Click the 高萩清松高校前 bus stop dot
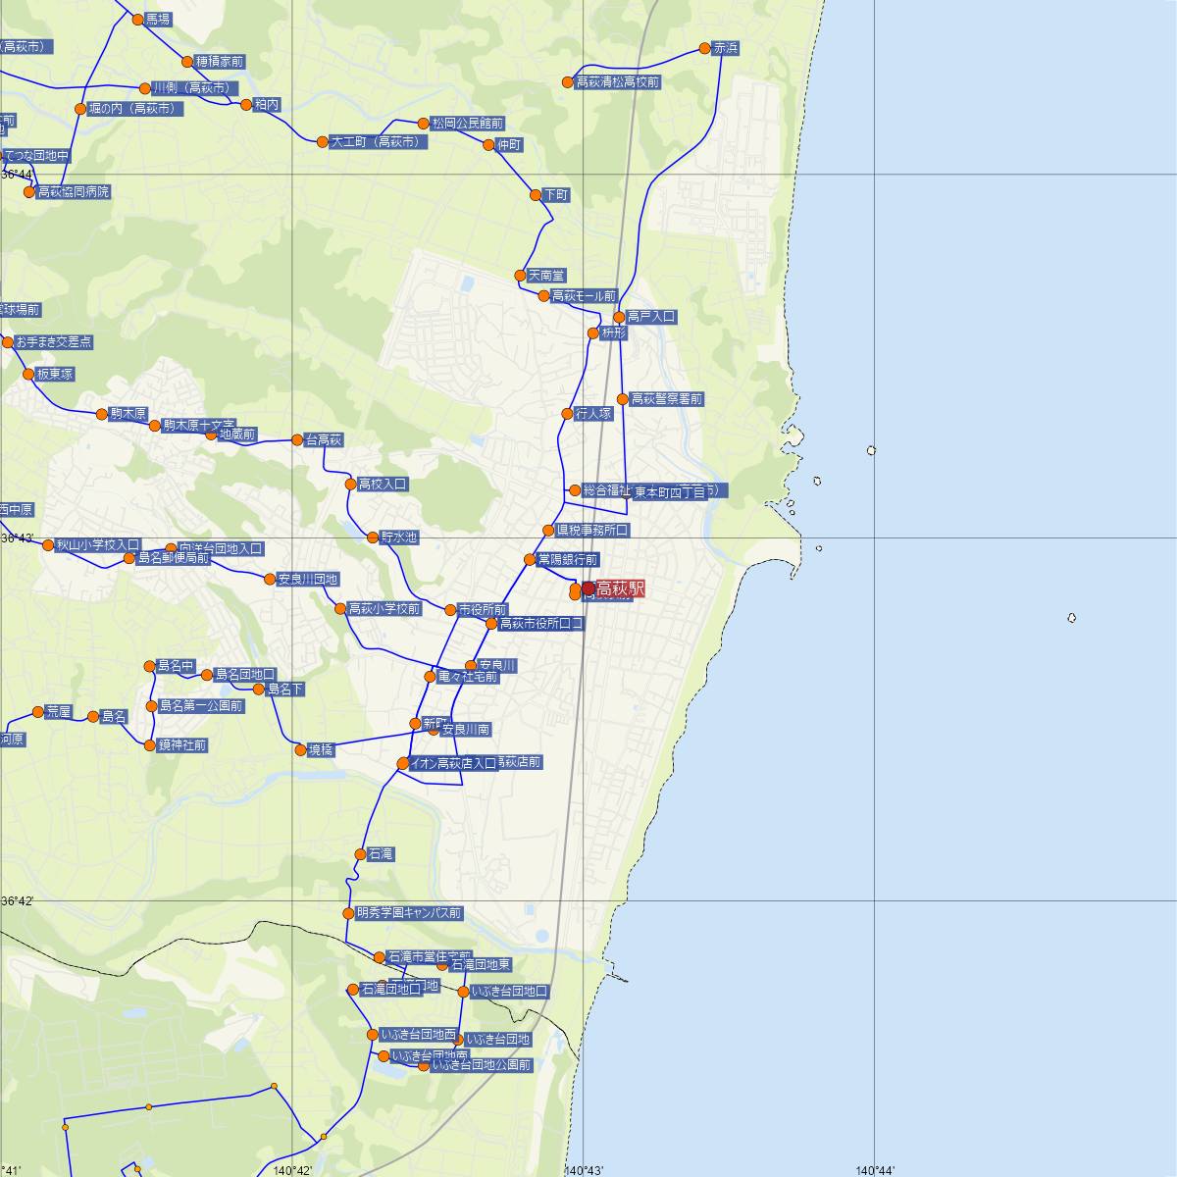 [x=567, y=82]
